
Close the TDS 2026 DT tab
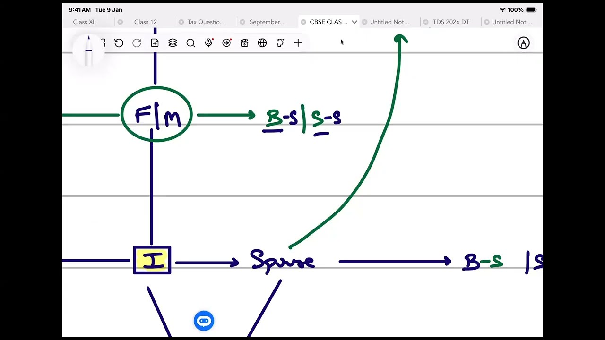coord(426,22)
